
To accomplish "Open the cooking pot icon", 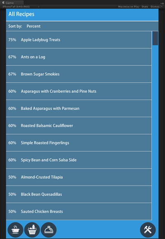I will click(x=15, y=230).
